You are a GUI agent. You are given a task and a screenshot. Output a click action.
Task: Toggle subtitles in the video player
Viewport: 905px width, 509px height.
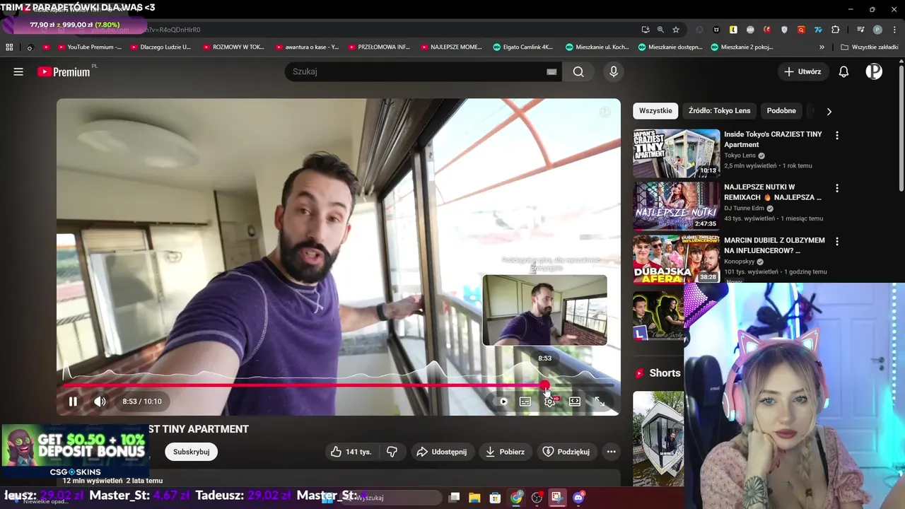pos(525,402)
